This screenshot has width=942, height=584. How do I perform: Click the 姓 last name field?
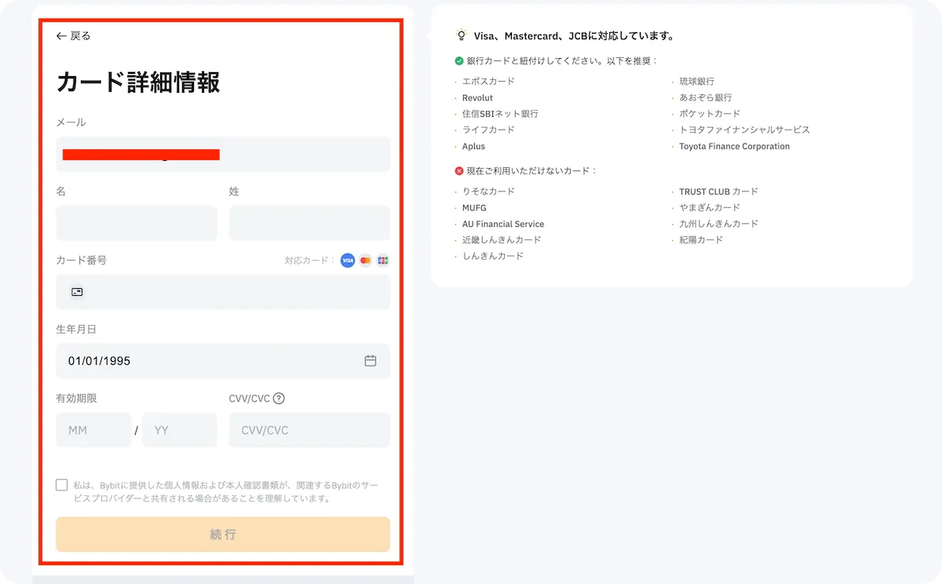[x=309, y=224]
